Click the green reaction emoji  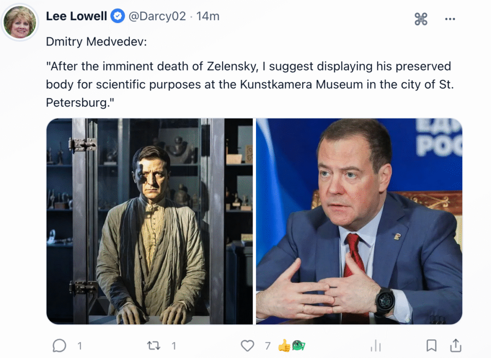click(298, 346)
